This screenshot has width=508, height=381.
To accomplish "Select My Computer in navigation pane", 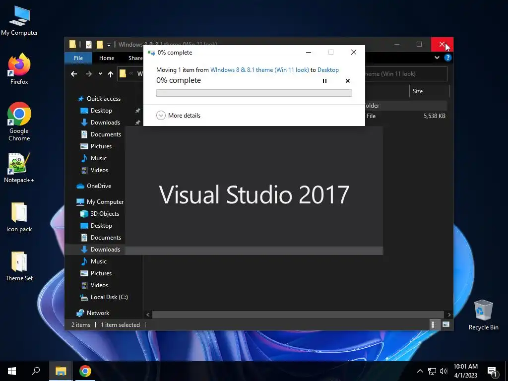I will [x=100, y=202].
